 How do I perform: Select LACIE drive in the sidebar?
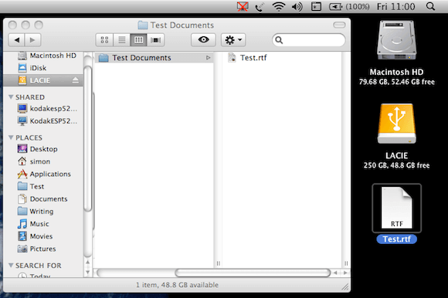(42, 80)
